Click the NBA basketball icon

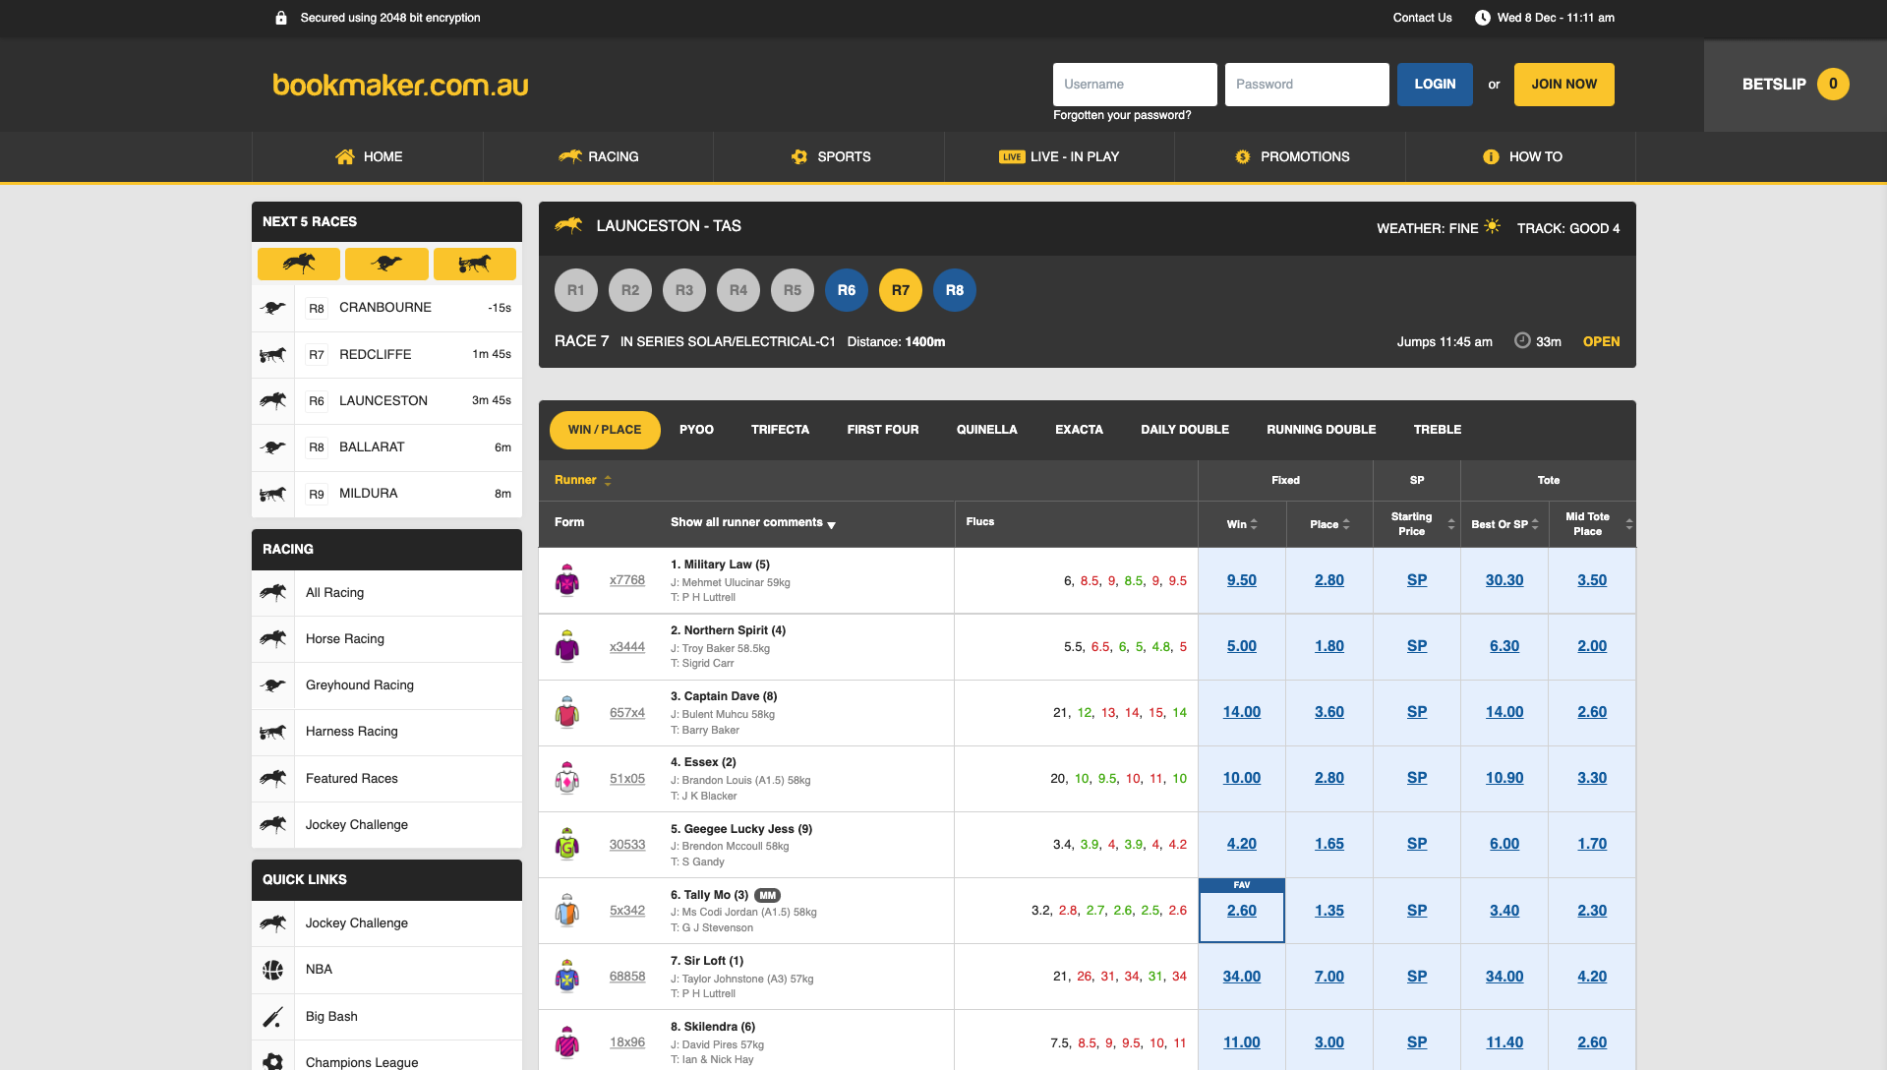click(x=273, y=970)
